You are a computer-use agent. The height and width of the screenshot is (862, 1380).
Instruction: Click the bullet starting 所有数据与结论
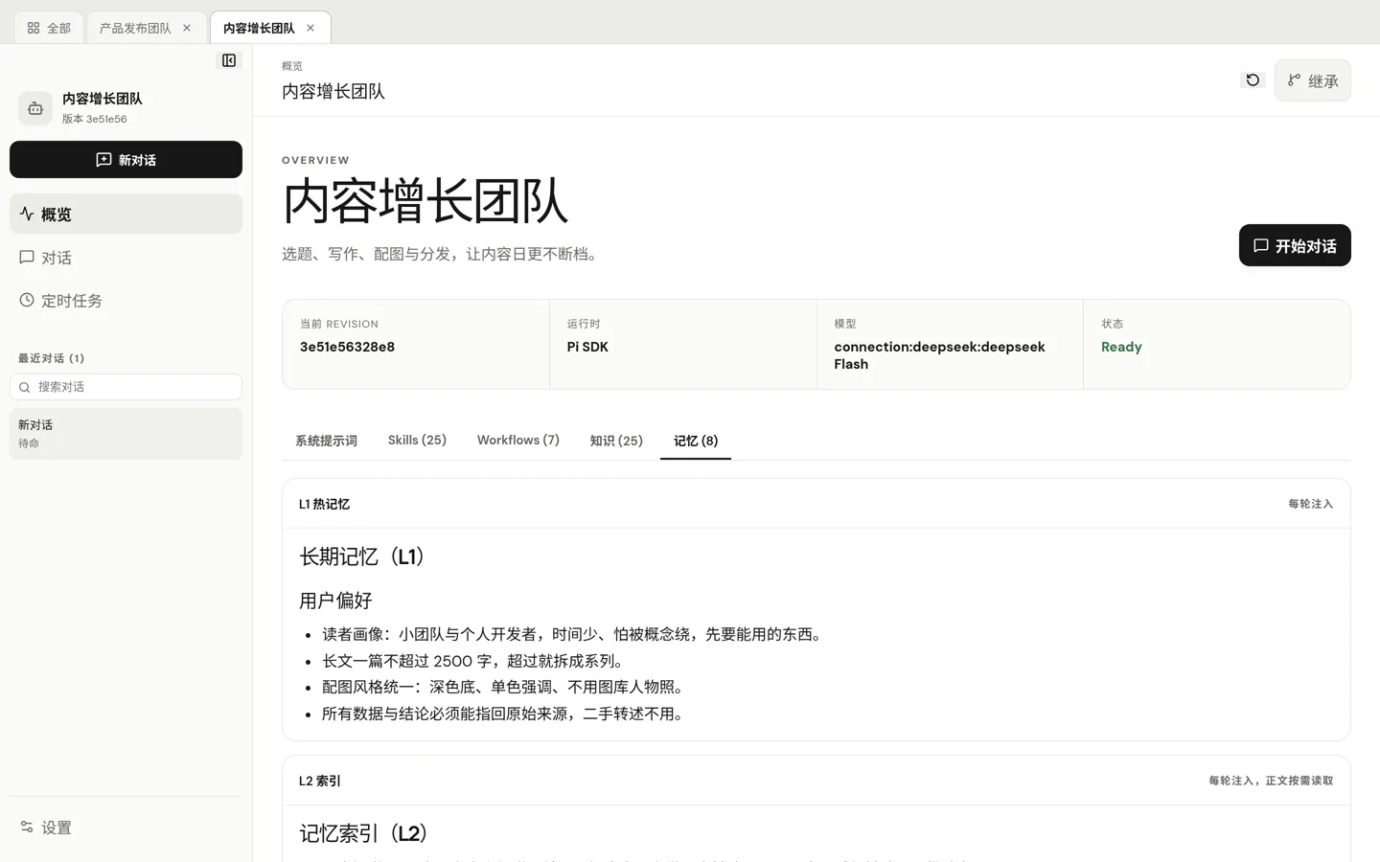tap(505, 714)
